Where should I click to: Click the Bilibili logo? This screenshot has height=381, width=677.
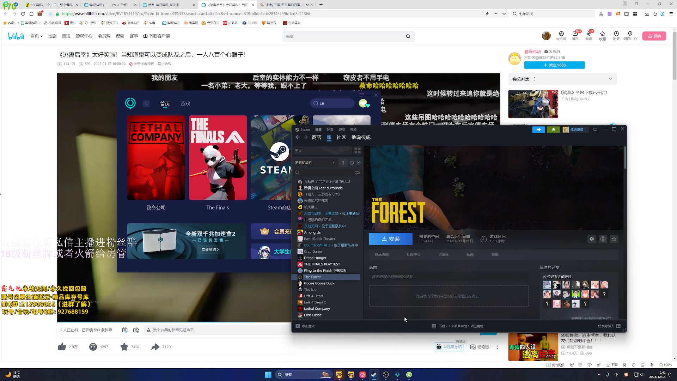click(x=16, y=36)
